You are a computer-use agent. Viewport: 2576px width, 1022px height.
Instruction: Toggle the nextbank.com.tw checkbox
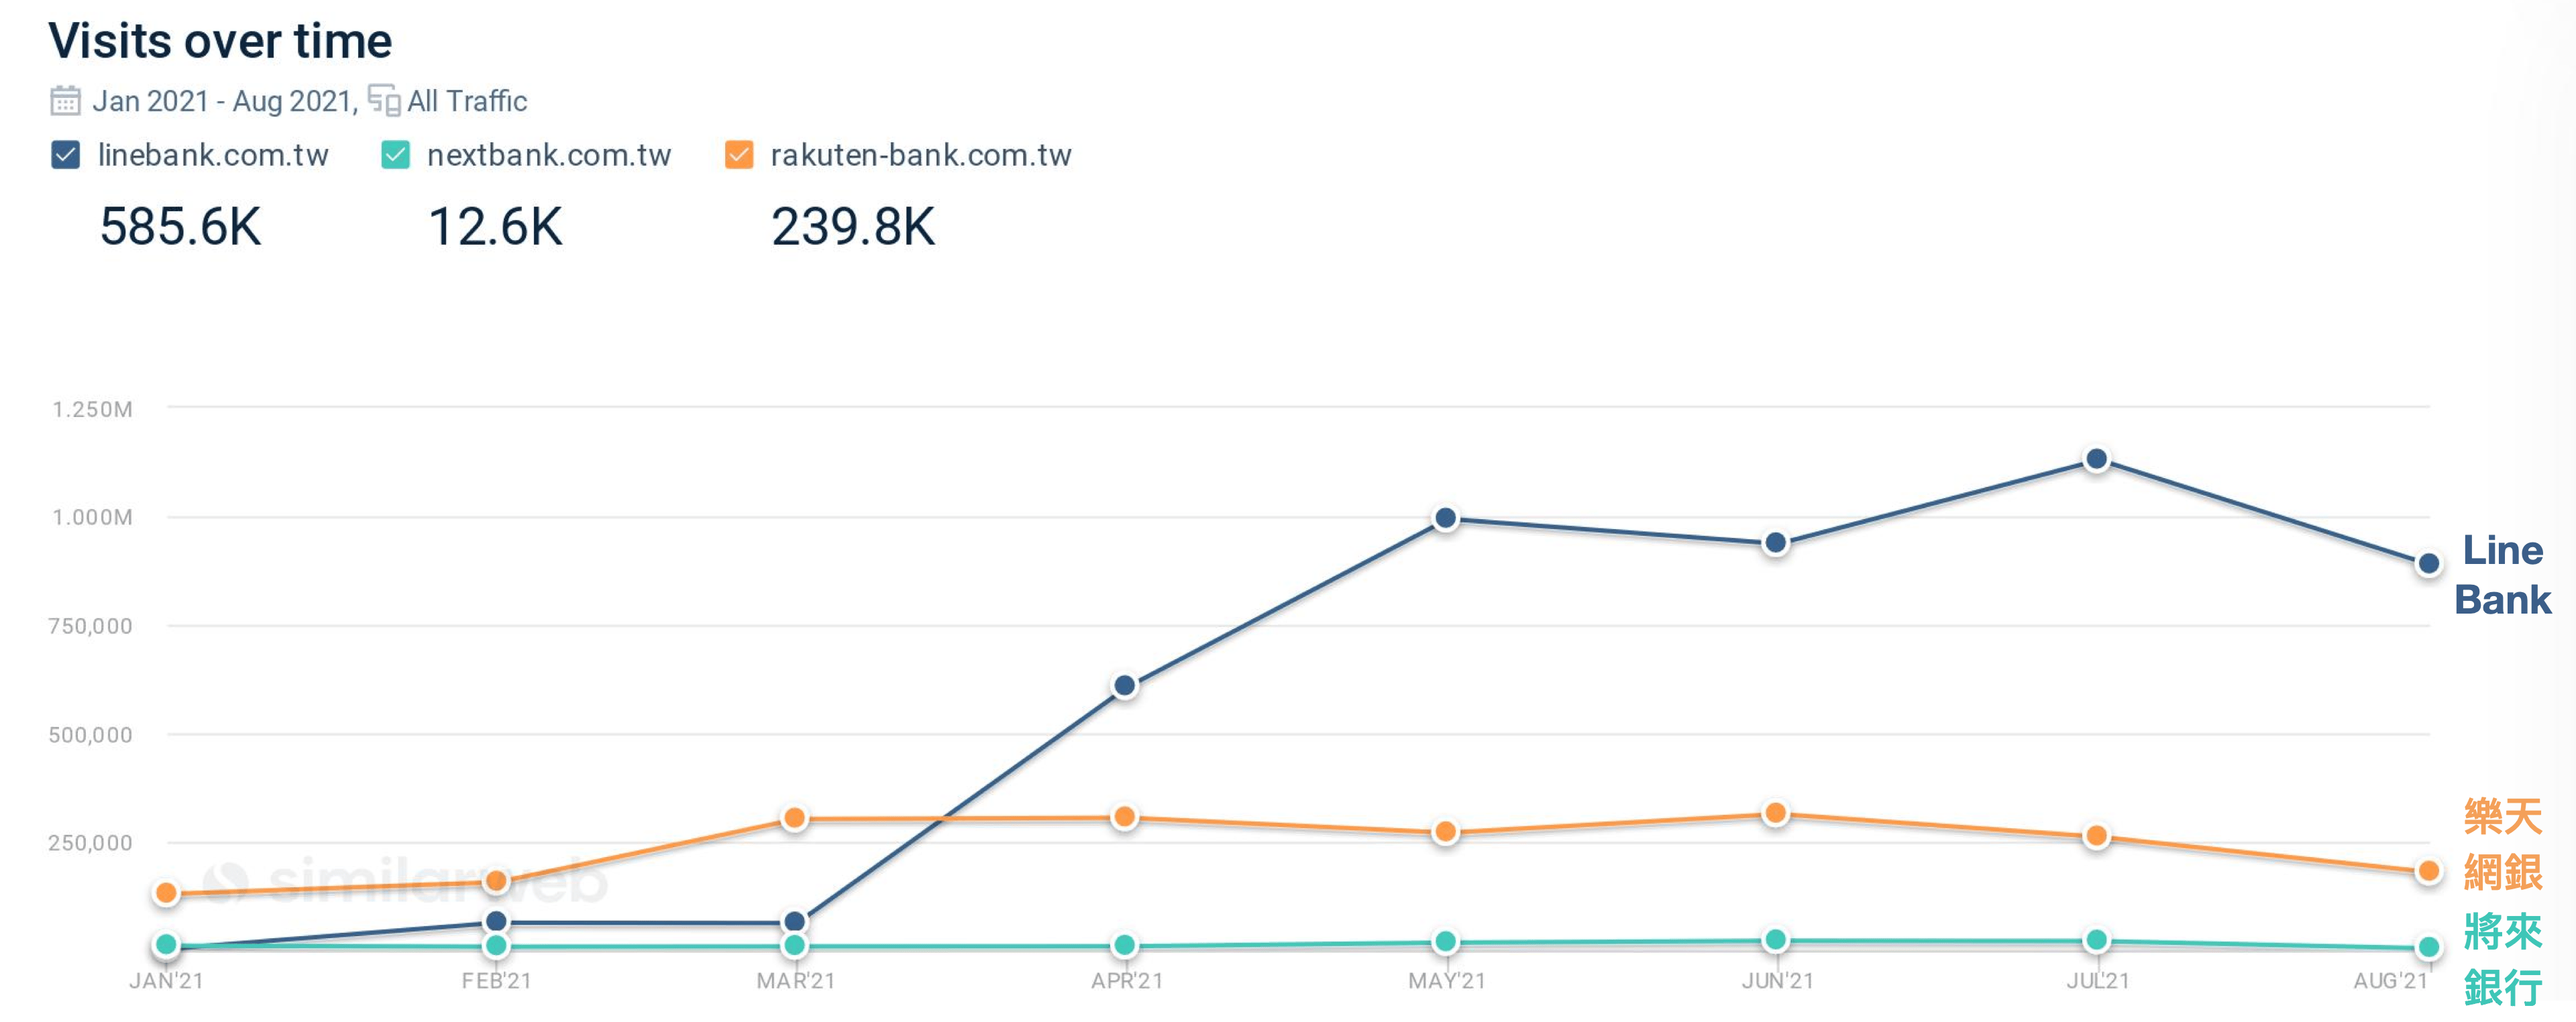(x=395, y=155)
